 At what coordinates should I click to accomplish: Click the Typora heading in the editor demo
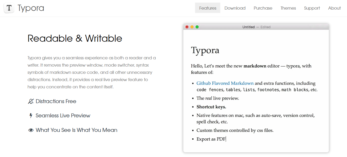205,50
